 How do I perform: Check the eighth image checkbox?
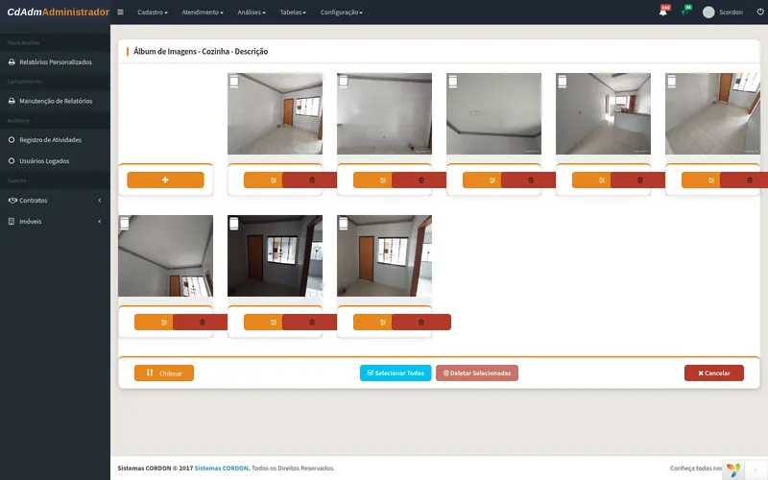point(344,224)
